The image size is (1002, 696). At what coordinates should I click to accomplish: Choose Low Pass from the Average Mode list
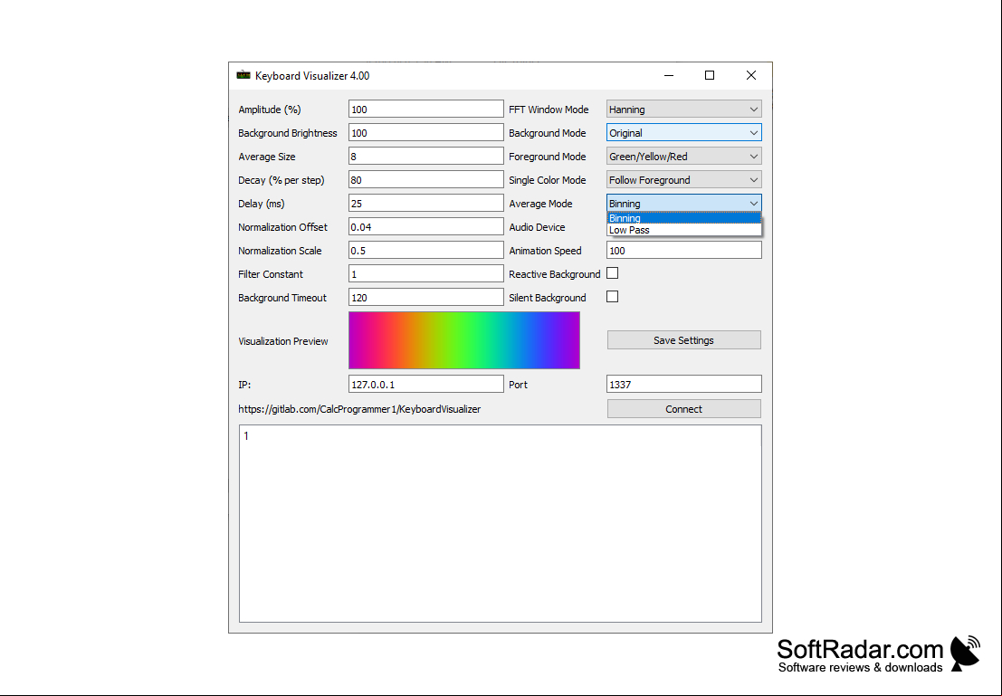(x=683, y=230)
